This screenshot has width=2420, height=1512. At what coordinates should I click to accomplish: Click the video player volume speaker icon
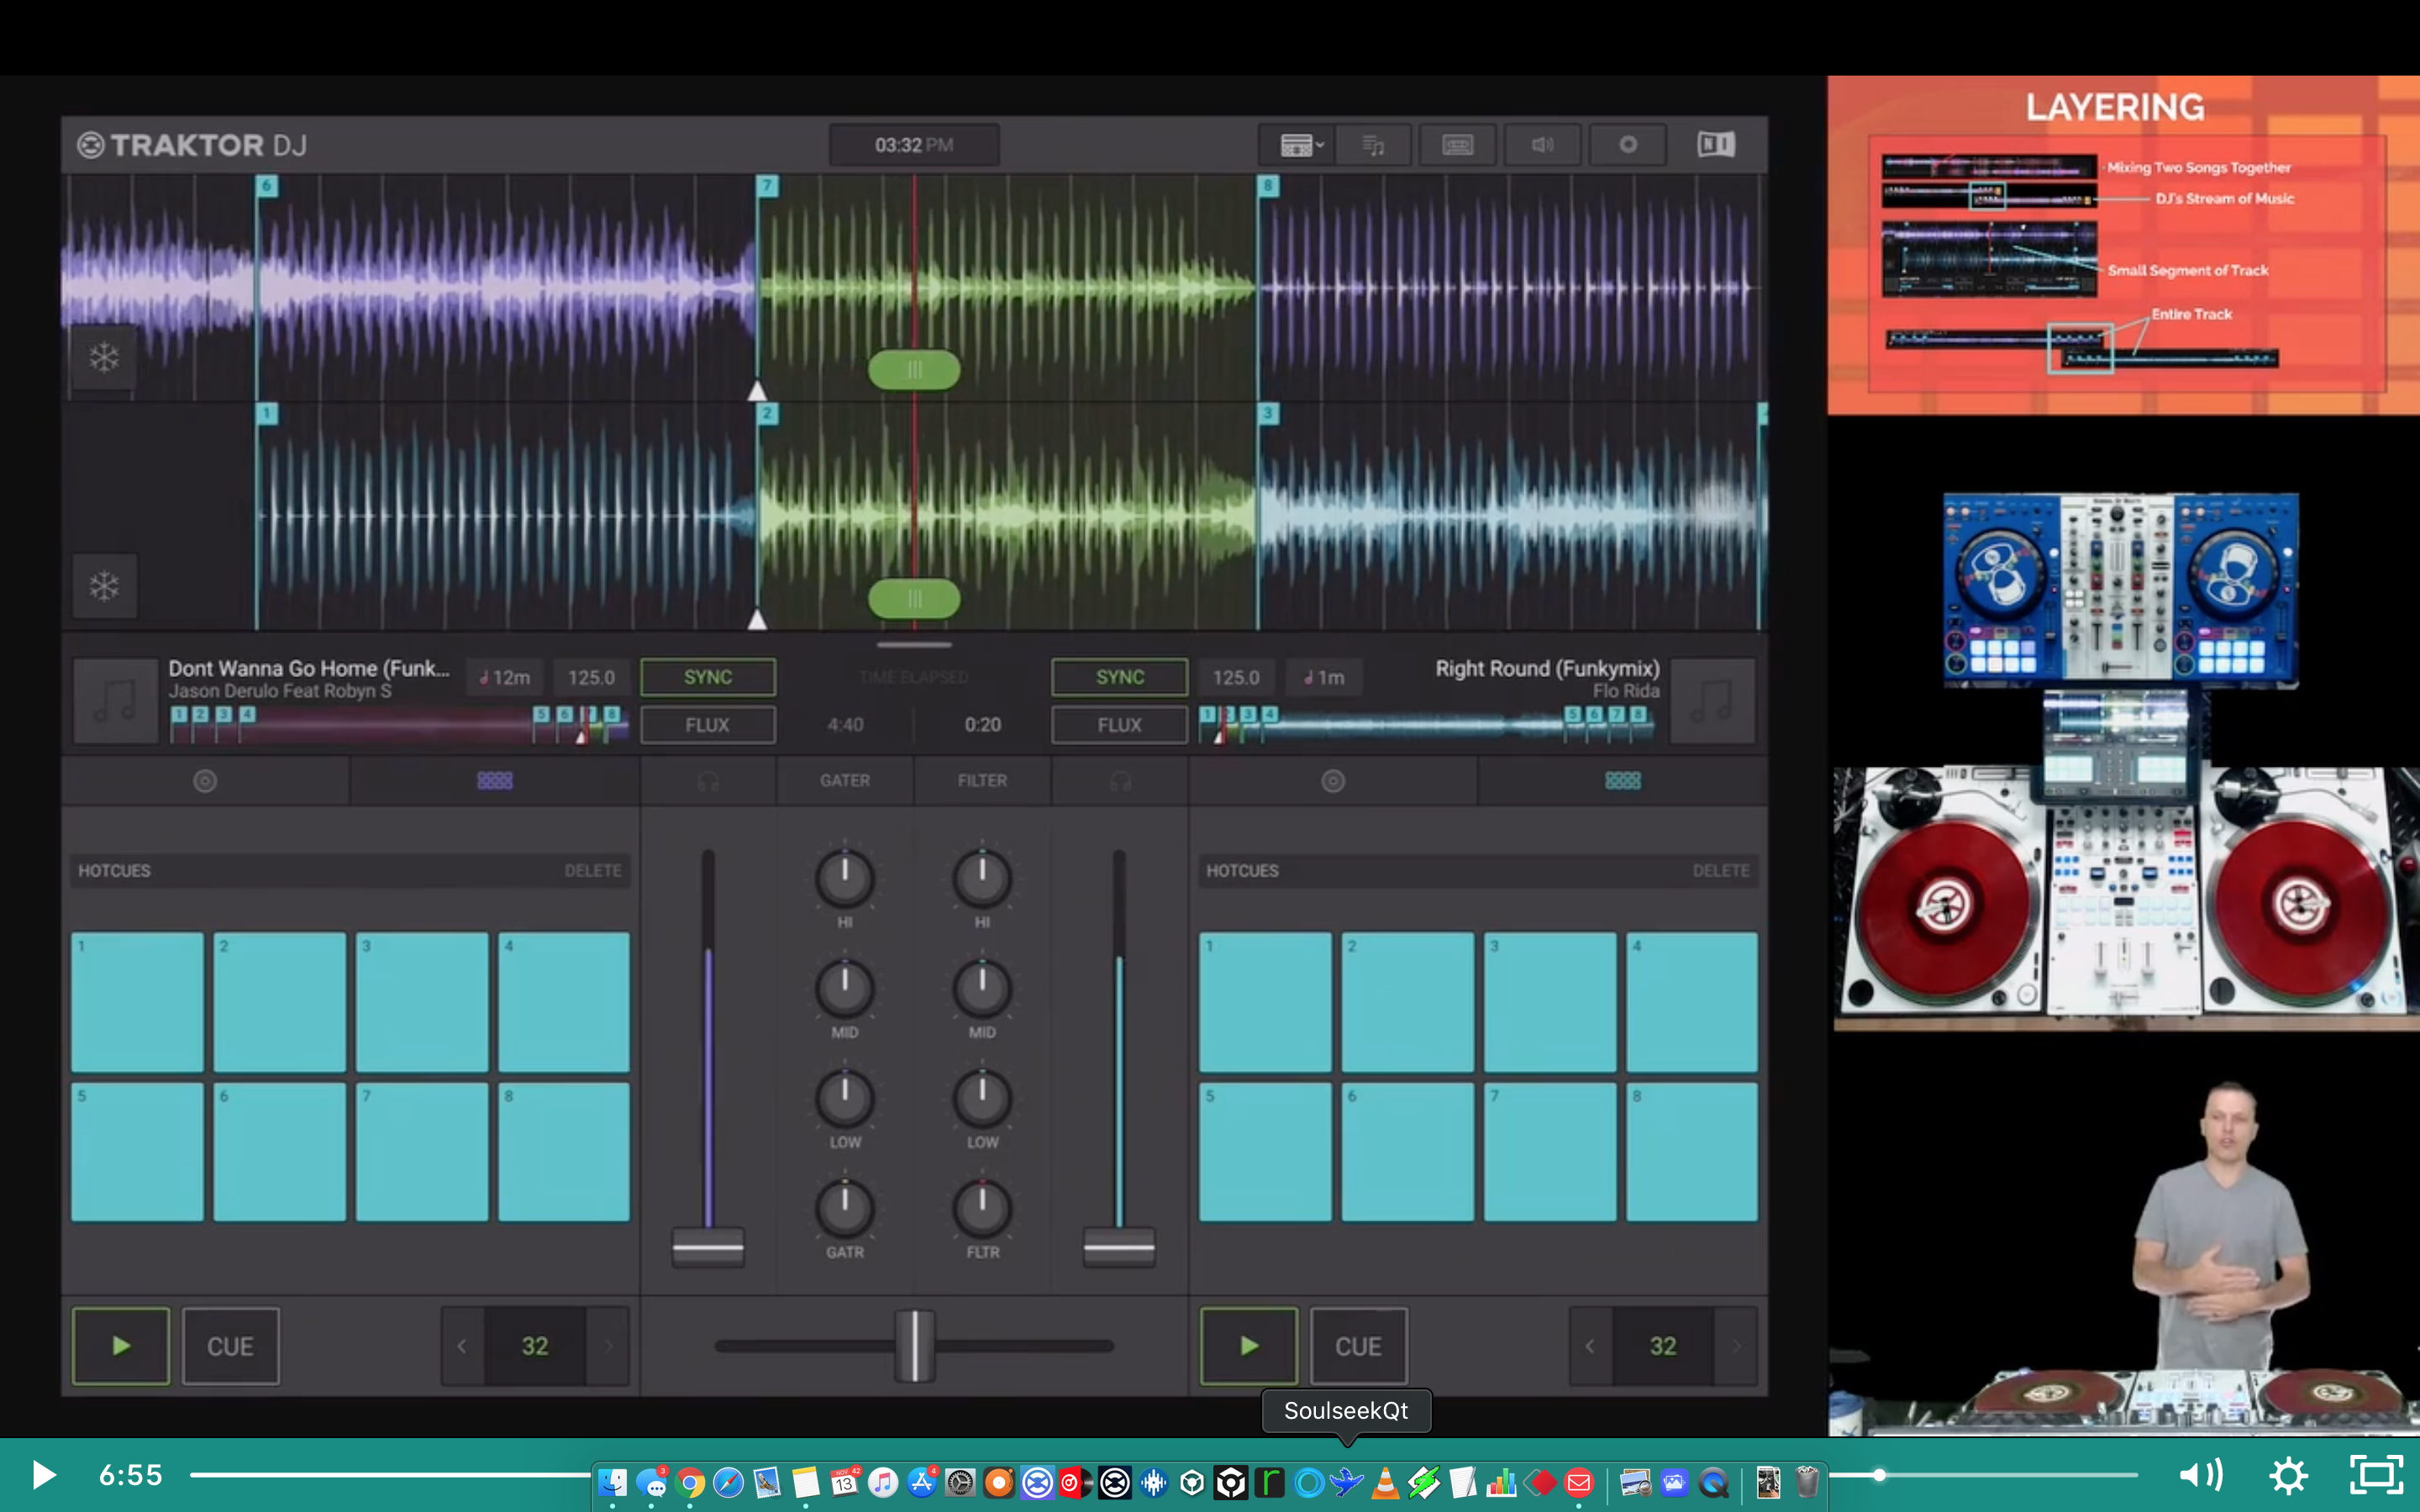tap(2200, 1475)
